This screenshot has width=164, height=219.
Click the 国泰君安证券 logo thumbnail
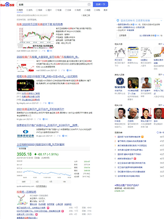tap(25, 134)
